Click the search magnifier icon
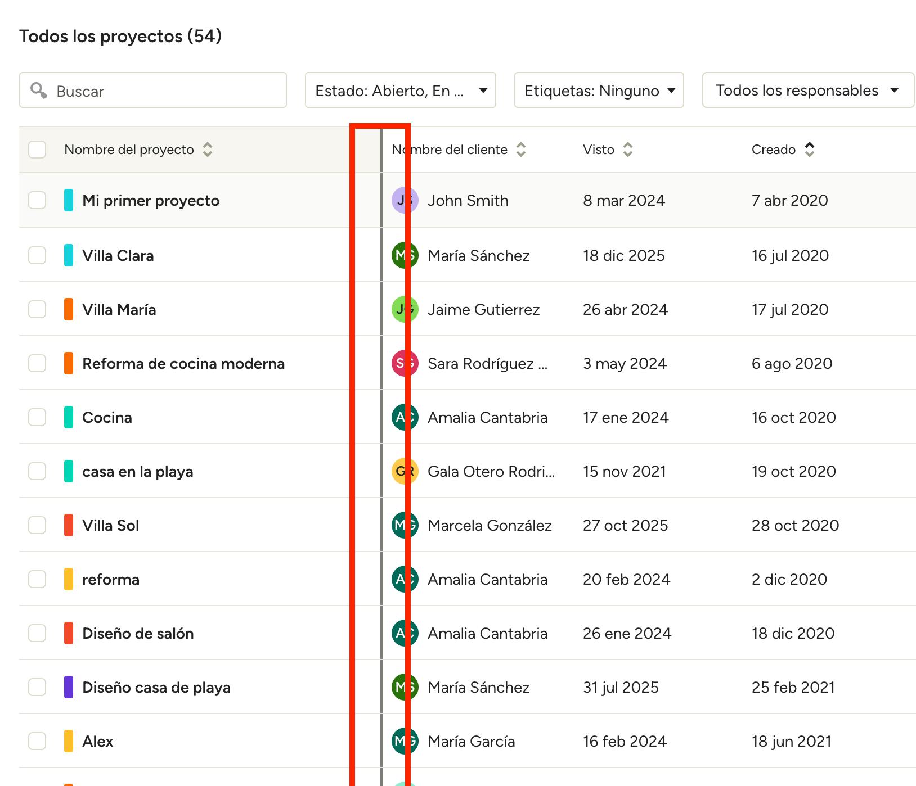Viewport: 916px width, 786px height. (38, 90)
